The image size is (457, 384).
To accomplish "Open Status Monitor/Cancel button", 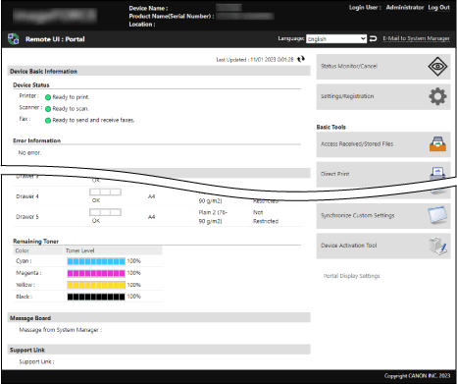I will click(383, 67).
